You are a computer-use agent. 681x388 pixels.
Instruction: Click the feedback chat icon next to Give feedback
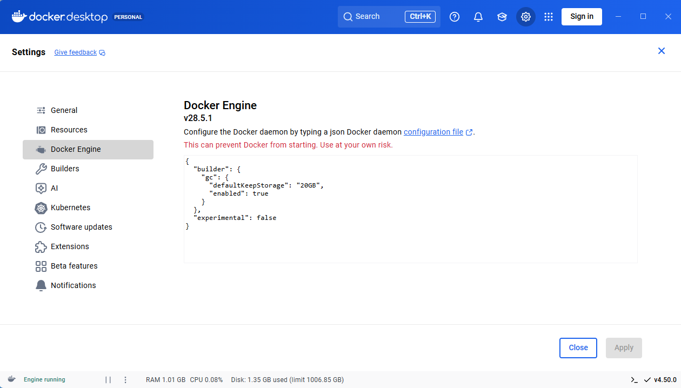[x=102, y=53]
